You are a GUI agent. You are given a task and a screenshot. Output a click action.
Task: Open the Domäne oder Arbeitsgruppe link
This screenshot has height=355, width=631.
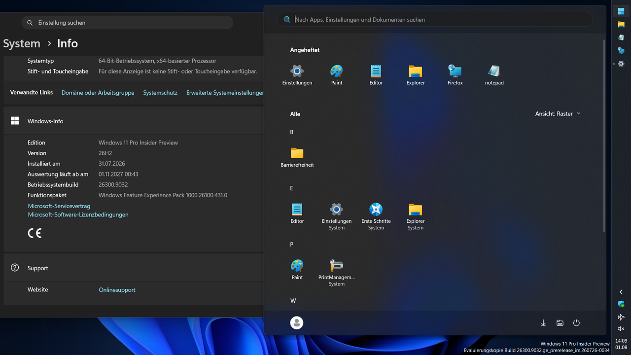point(98,93)
